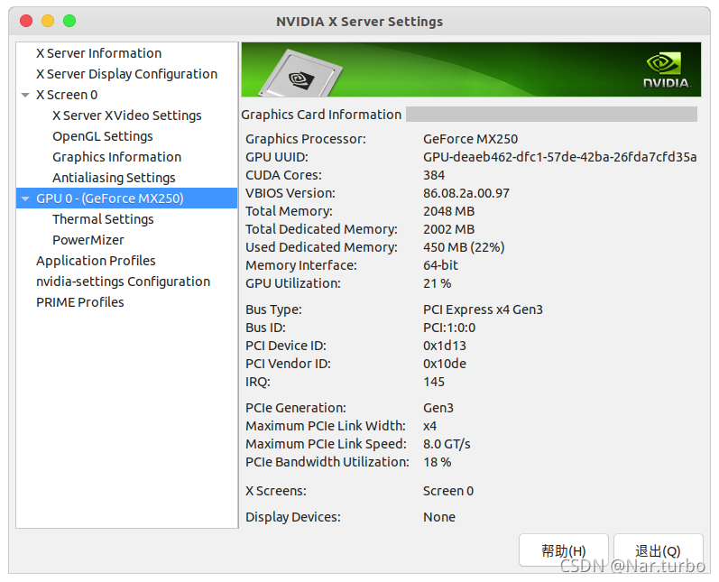
Task: Click the GPU chip image in banner
Action: 300,73
